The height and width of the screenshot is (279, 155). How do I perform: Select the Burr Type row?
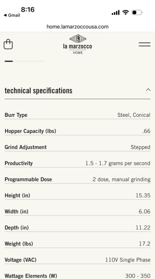click(77, 115)
